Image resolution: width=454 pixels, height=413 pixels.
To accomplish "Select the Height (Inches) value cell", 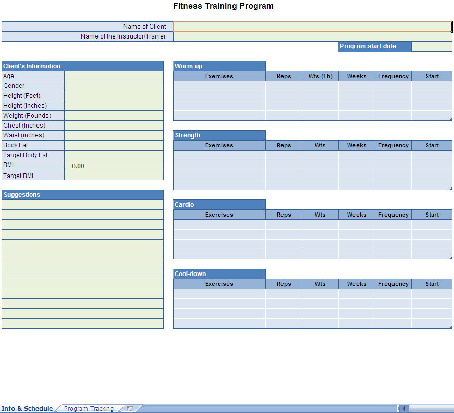I will [114, 106].
